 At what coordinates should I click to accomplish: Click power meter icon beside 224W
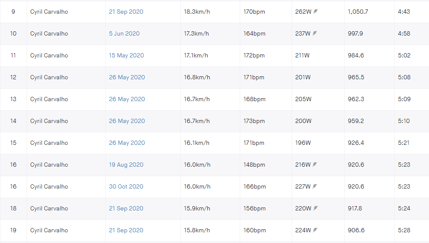click(x=315, y=230)
